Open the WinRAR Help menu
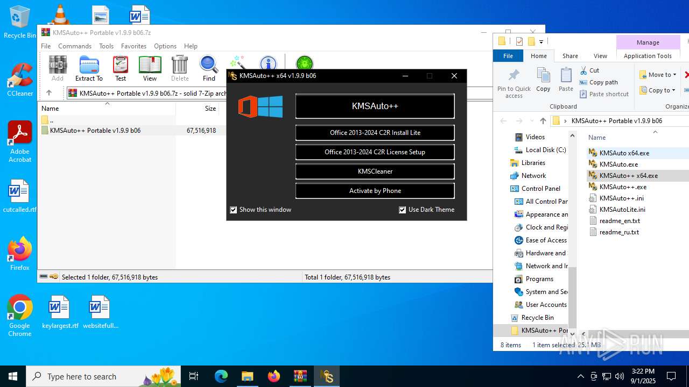689x387 pixels. (x=191, y=46)
